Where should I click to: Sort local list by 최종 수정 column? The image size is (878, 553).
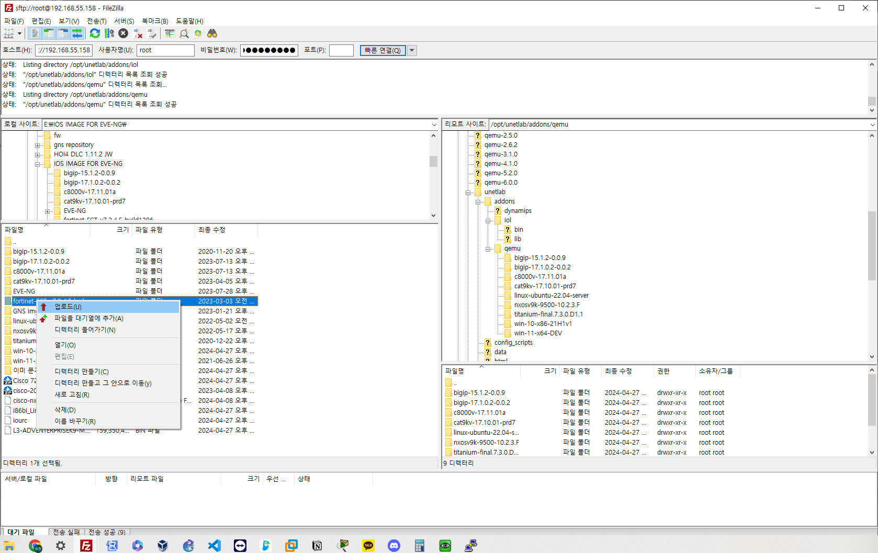coord(226,230)
